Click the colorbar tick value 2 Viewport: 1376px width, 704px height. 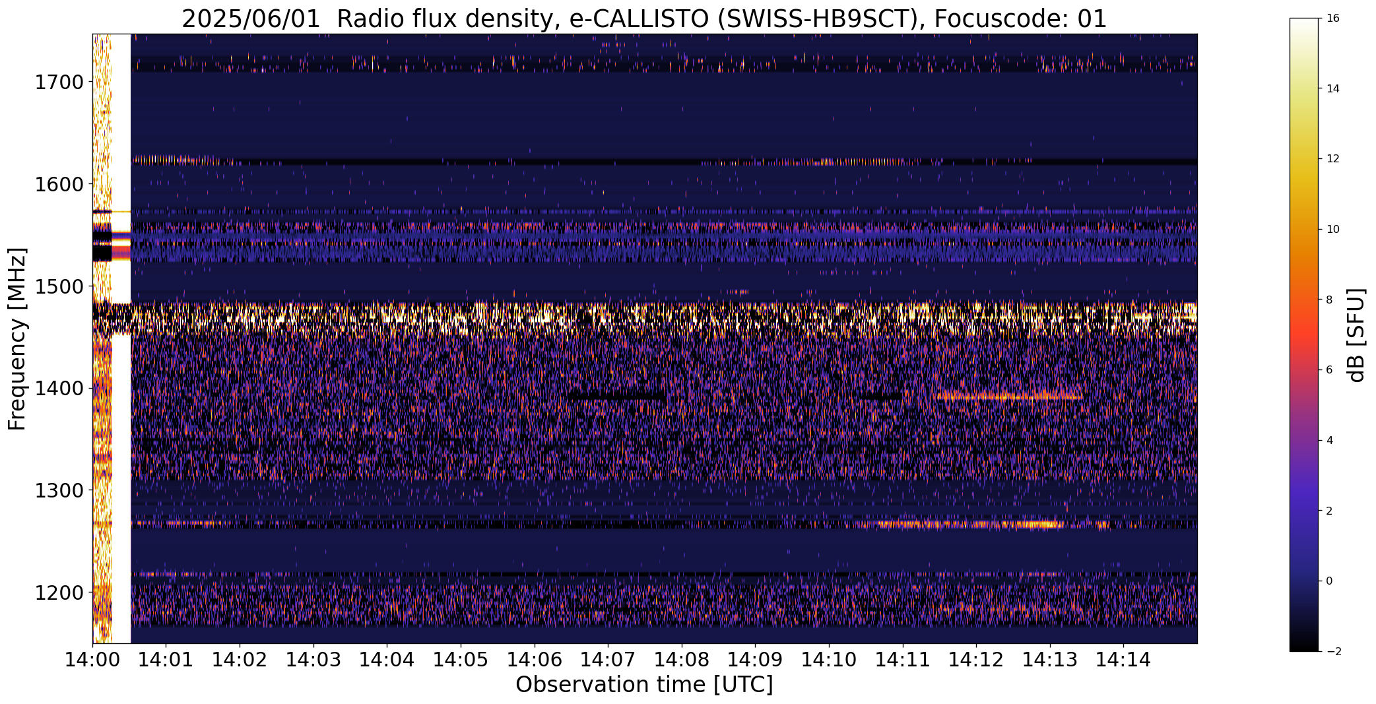click(1329, 511)
